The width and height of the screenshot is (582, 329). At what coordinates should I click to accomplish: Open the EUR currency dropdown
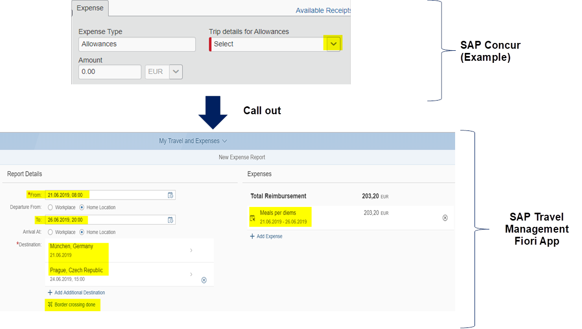coord(176,72)
